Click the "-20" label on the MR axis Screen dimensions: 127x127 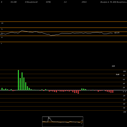point(124,96)
